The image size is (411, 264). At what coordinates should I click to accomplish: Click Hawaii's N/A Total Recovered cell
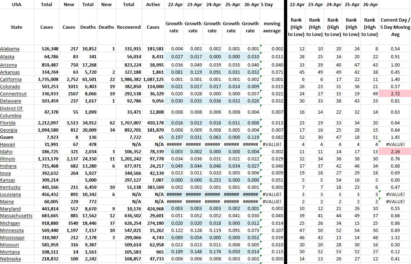pos(136,145)
